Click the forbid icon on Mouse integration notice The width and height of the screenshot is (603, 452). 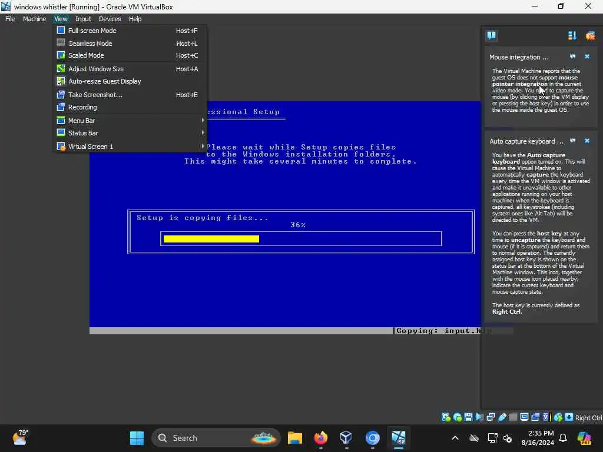click(572, 56)
